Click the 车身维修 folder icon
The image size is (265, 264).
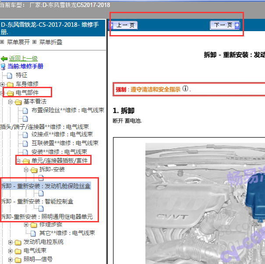[10, 84]
